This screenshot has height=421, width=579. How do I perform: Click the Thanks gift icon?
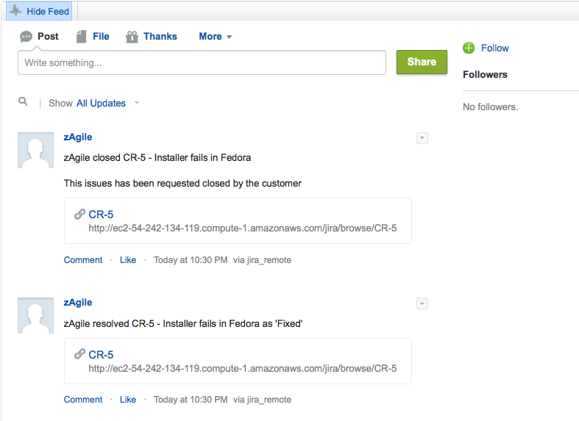[132, 37]
